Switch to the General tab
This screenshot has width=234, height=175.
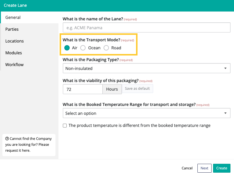click(x=13, y=17)
